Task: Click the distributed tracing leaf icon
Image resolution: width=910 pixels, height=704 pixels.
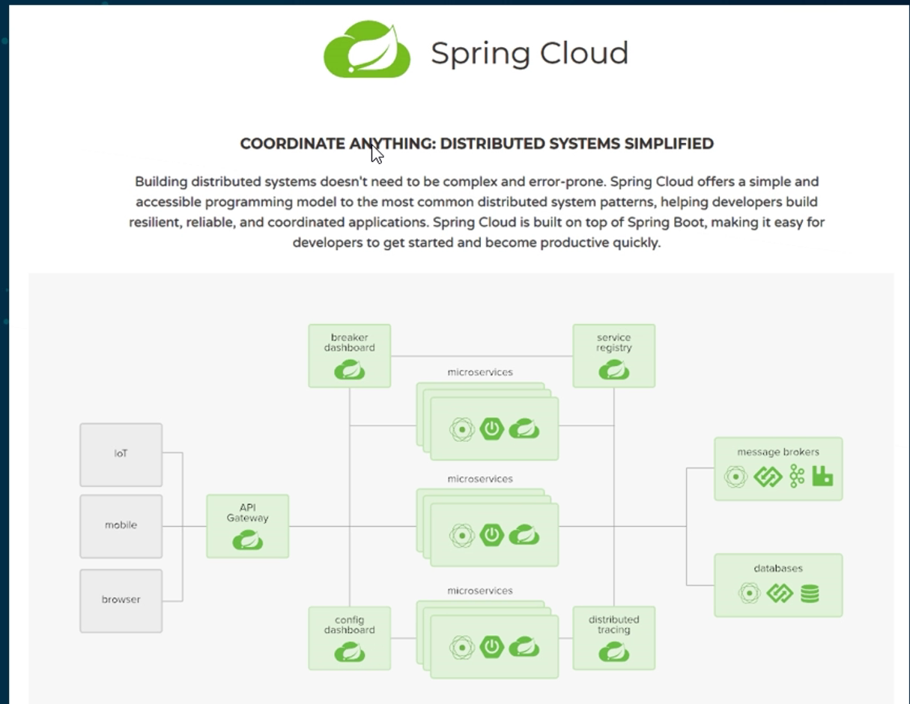Action: click(613, 652)
